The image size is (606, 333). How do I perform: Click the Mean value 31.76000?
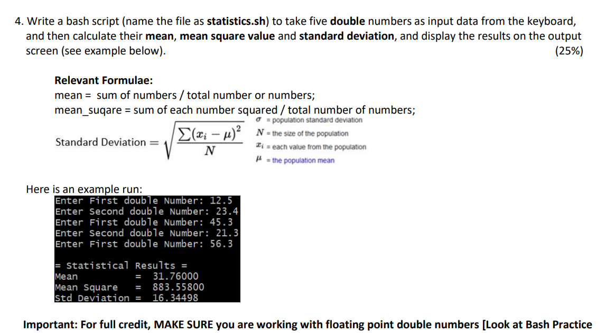175,276
